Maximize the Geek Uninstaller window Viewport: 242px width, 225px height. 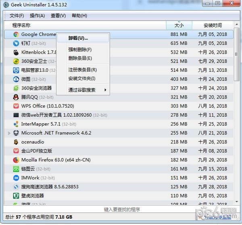tap(218, 3)
